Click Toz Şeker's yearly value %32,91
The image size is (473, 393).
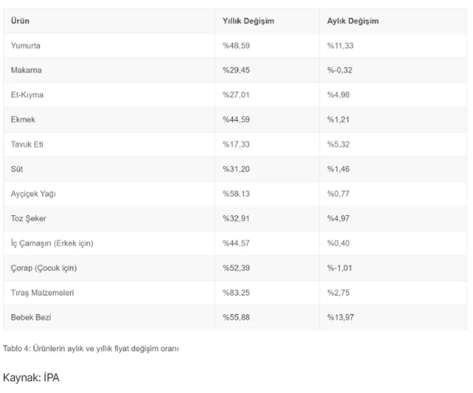click(x=236, y=219)
